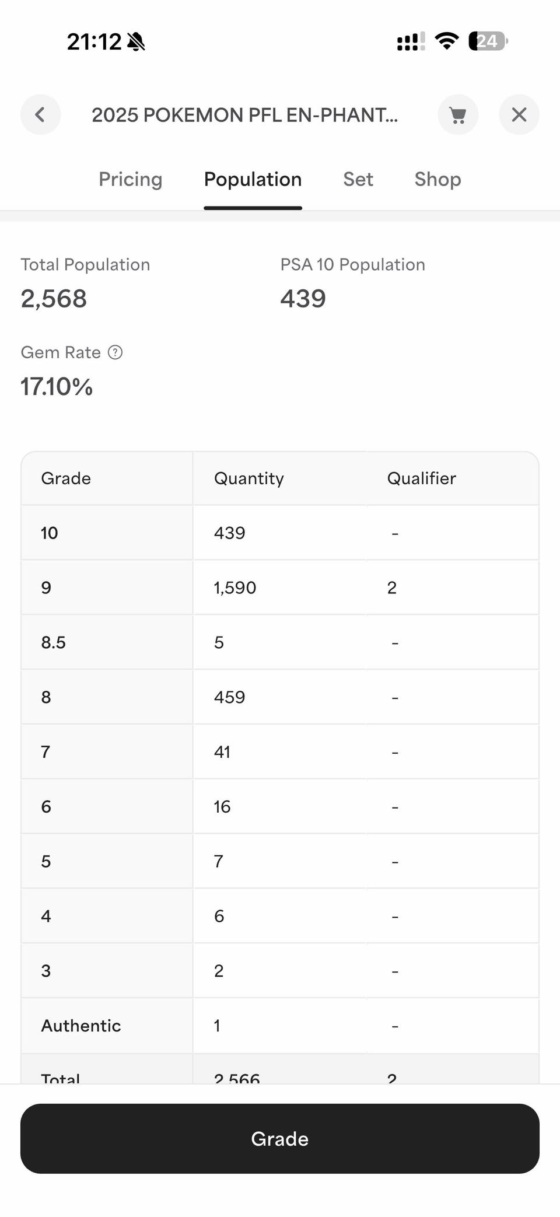Tap the Authentic grade row
The height and width of the screenshot is (1217, 560).
(x=81, y=1026)
